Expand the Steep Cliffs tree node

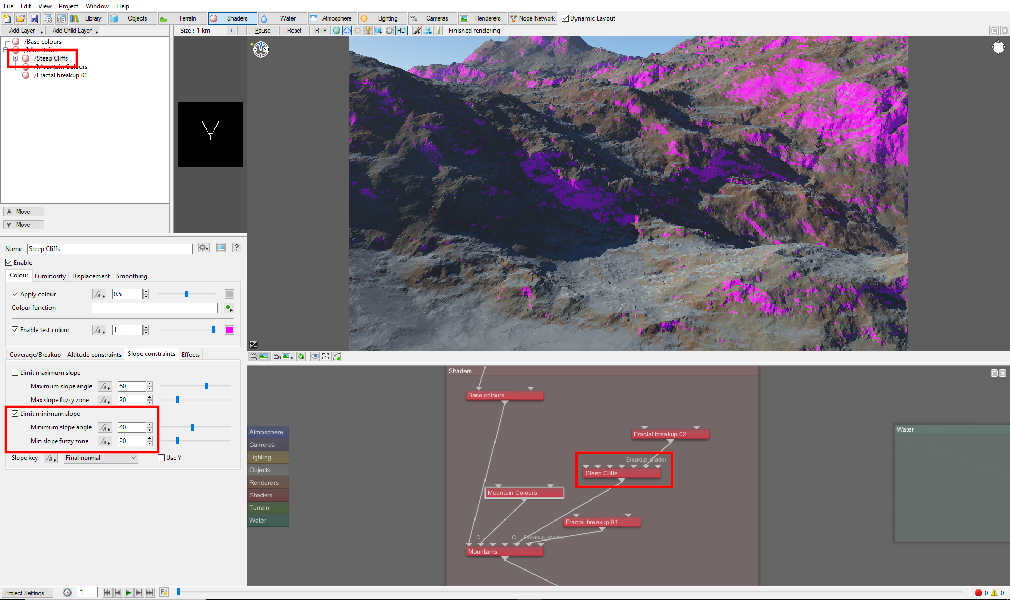(x=16, y=58)
